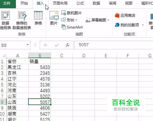This screenshot has height=121, width=153.
Task: Select cell with value 4606
Action: tap(39, 108)
